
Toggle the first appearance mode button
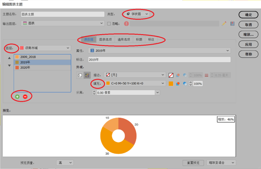click(x=80, y=75)
